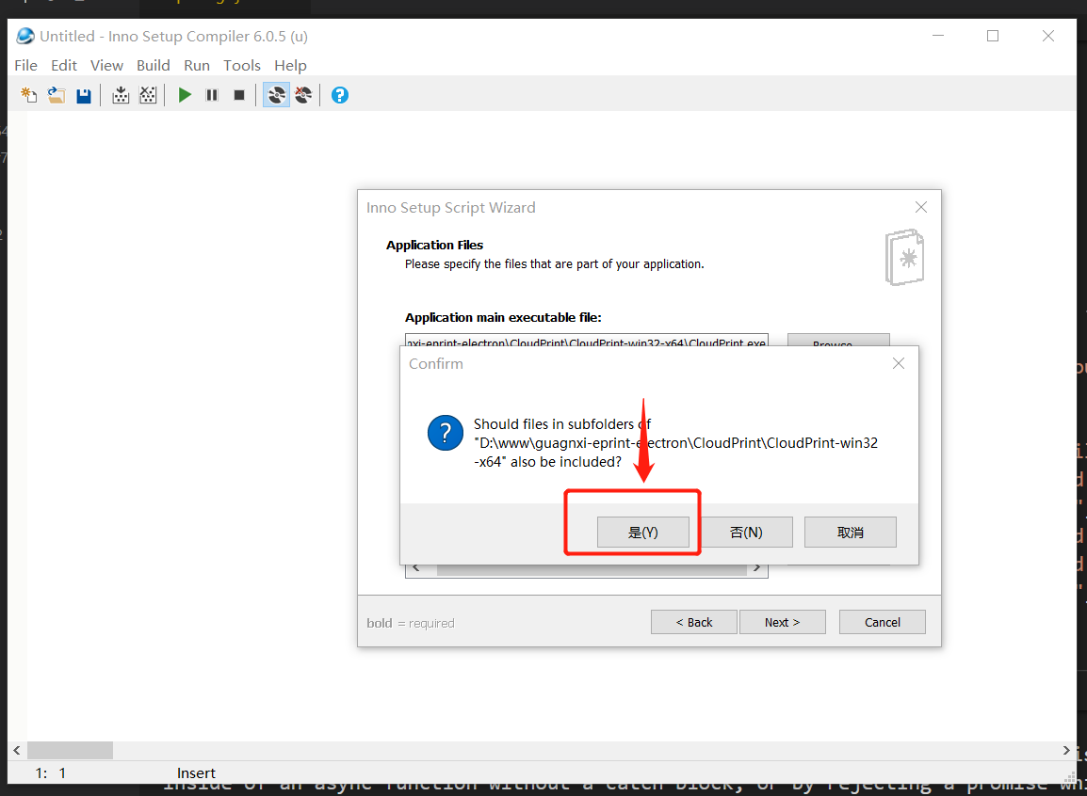Click the wizard file list horizontal scrollbar
The width and height of the screenshot is (1087, 796).
pos(587,569)
